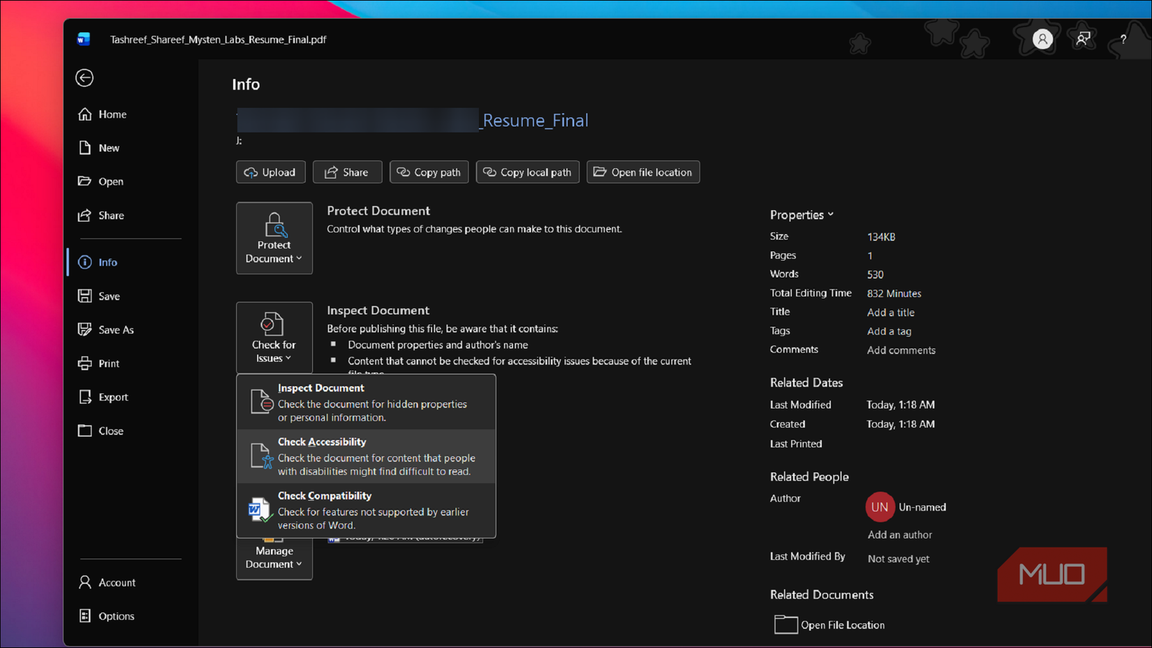Click the feedback person icon

[1083, 39]
